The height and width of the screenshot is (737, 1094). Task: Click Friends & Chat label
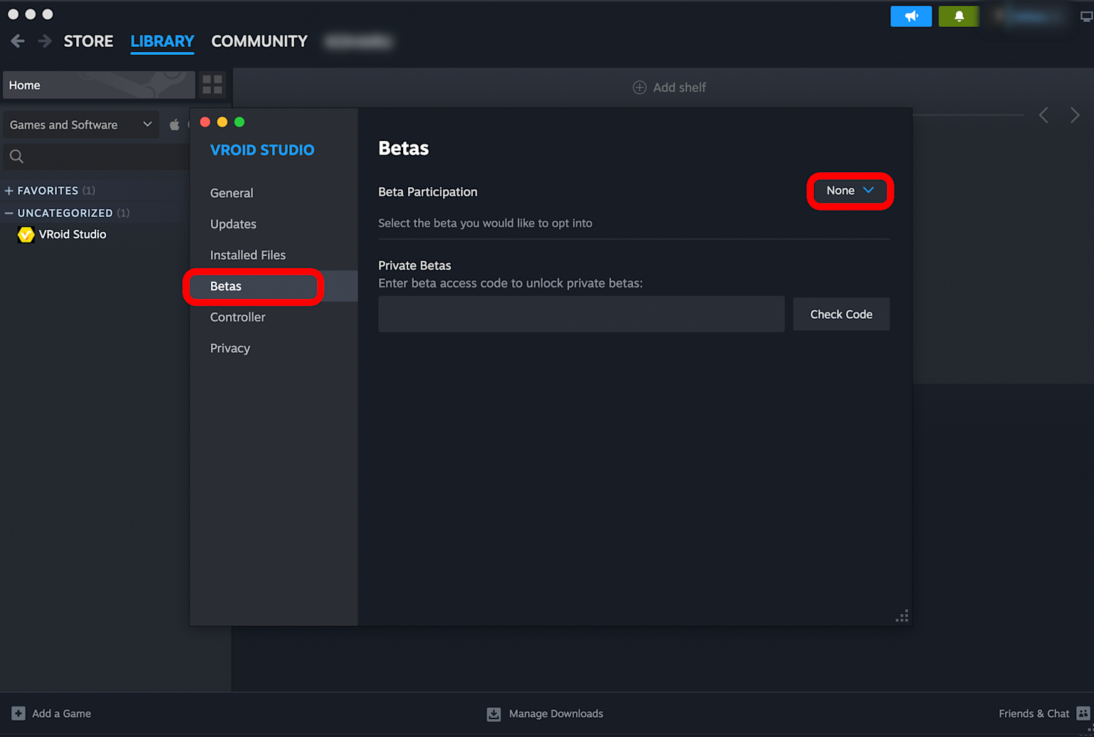pos(1034,714)
